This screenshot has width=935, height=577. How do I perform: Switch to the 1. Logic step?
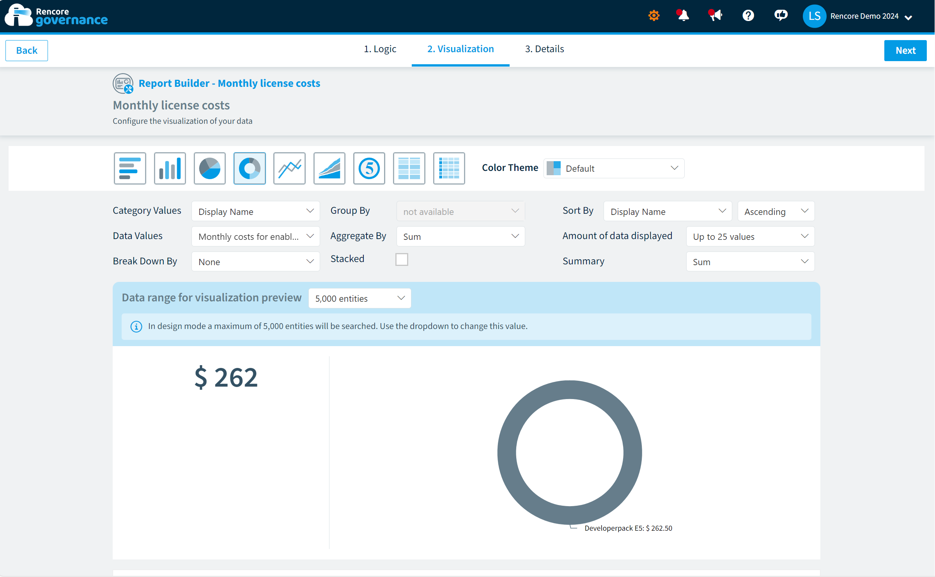click(380, 49)
